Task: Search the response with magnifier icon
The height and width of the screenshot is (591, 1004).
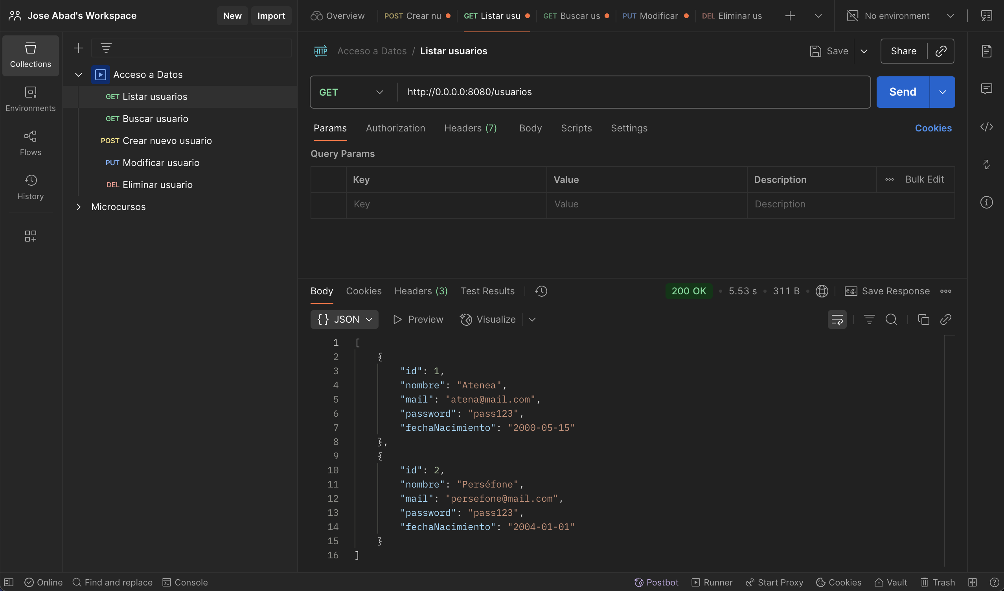Action: (x=891, y=320)
